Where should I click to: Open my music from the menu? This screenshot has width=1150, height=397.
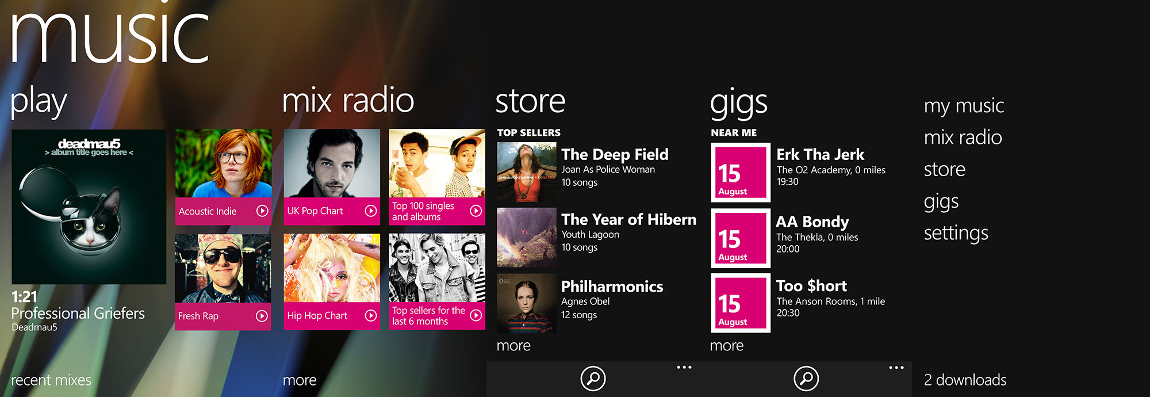pos(964,106)
